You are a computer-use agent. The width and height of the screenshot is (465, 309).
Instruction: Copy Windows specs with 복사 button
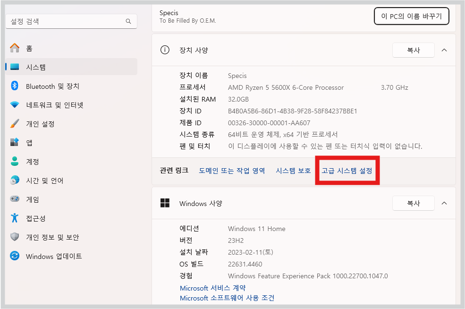(x=414, y=203)
